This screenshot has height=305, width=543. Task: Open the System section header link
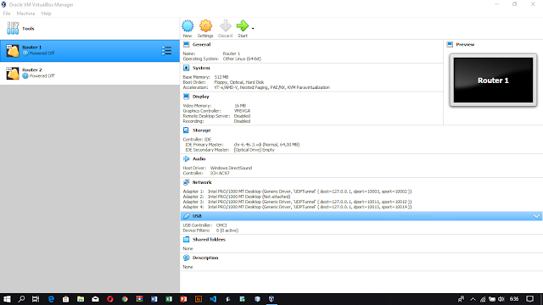[x=201, y=68]
